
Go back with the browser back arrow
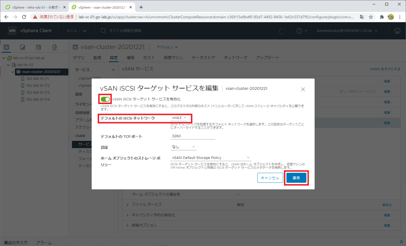tap(6, 17)
